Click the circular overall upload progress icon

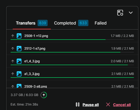(44, 95)
